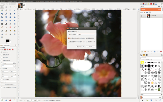Viewport: 163px width, 102px height.
Task: Open the guides display dropdown
Action: point(8,82)
